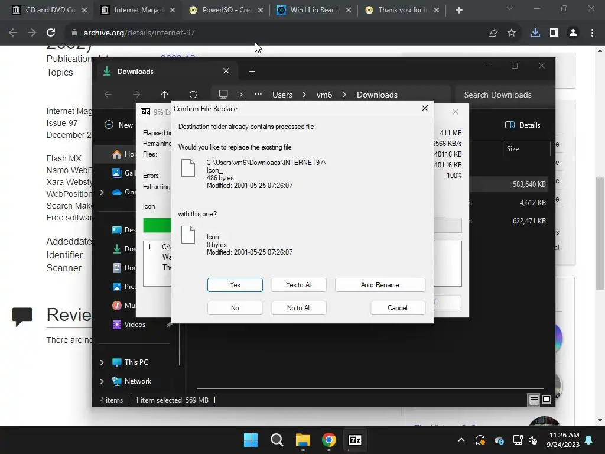Show hidden system tray icons

click(x=461, y=440)
